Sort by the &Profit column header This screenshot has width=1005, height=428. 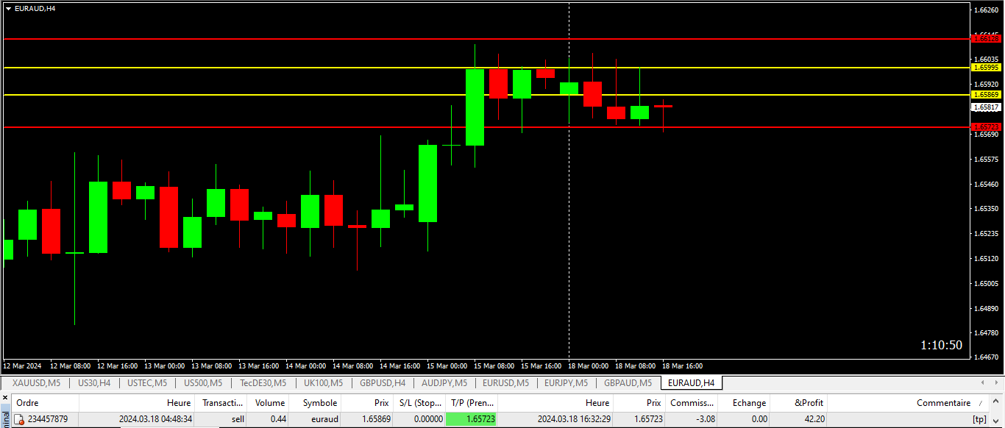click(798, 403)
